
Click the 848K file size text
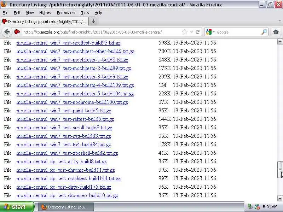[x=164, y=60]
